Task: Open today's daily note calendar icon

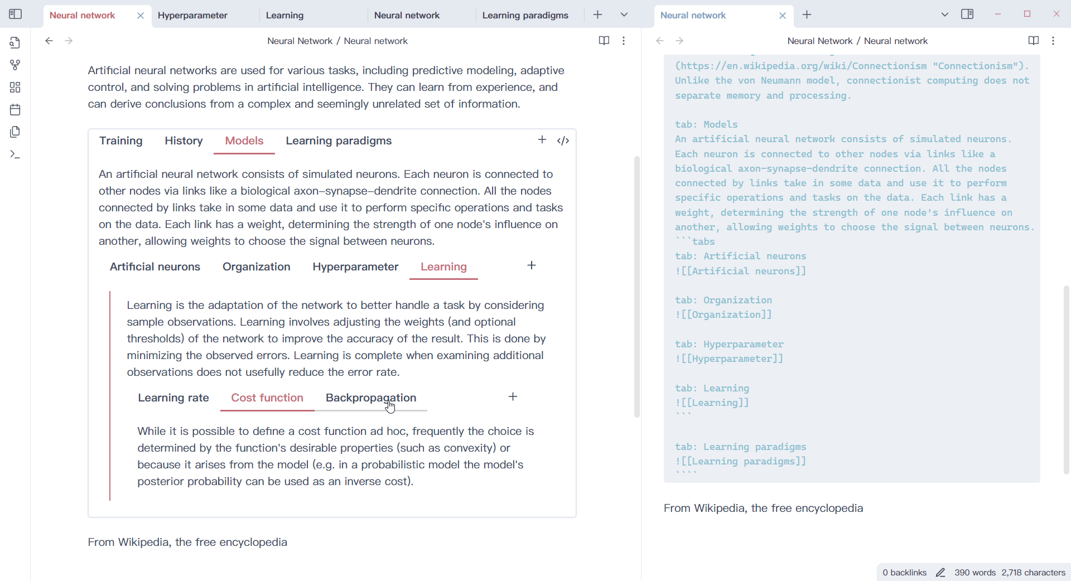Action: pos(15,110)
